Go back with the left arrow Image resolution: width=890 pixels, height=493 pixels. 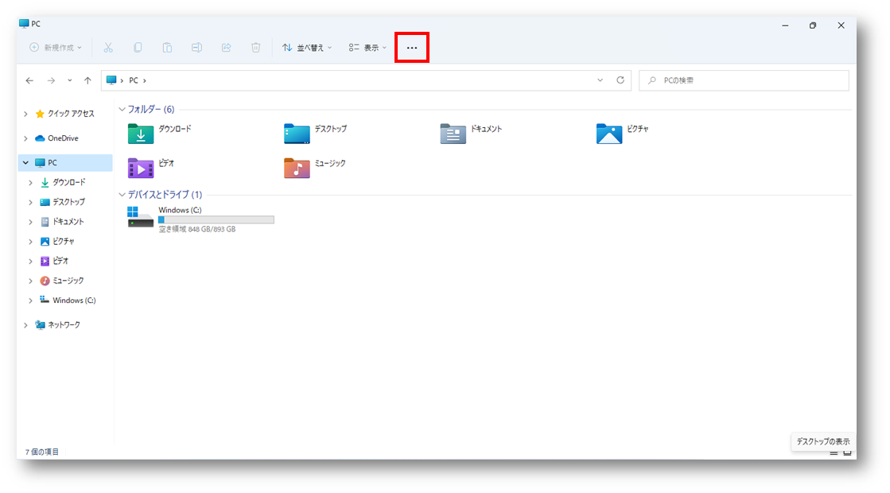29,80
